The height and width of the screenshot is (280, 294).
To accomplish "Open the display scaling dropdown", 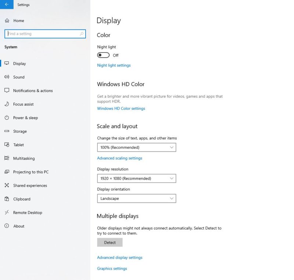I will (x=136, y=147).
